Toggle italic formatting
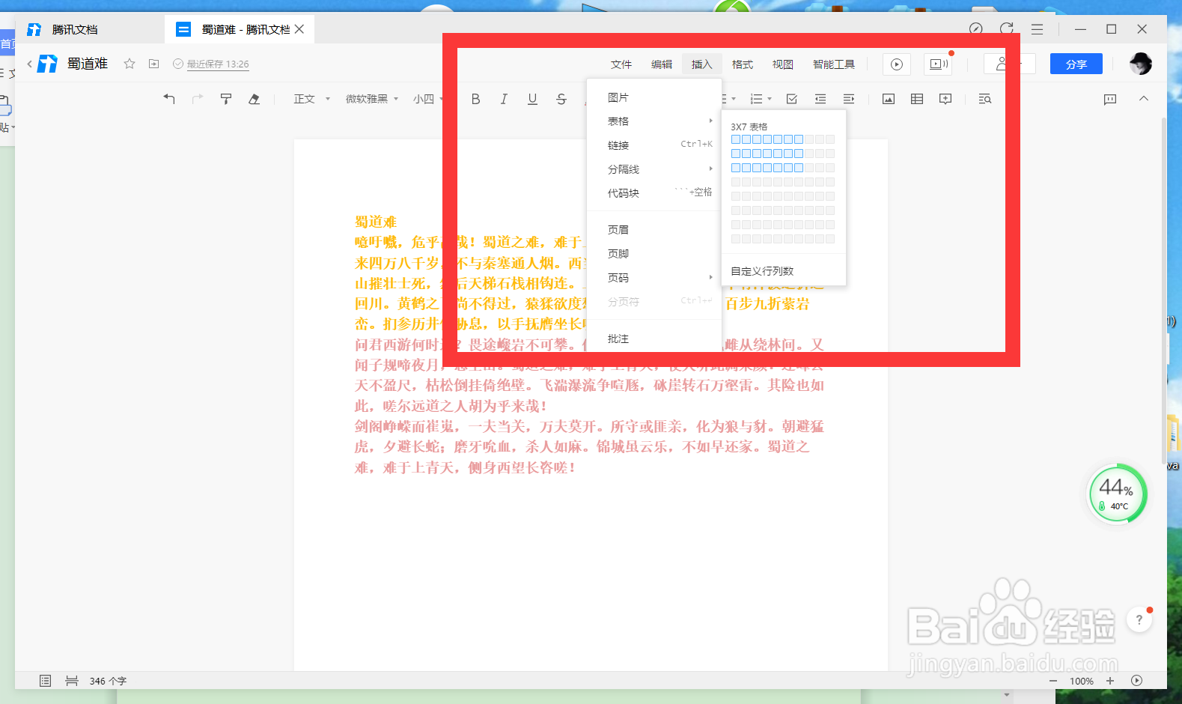The width and height of the screenshot is (1182, 704). point(504,99)
